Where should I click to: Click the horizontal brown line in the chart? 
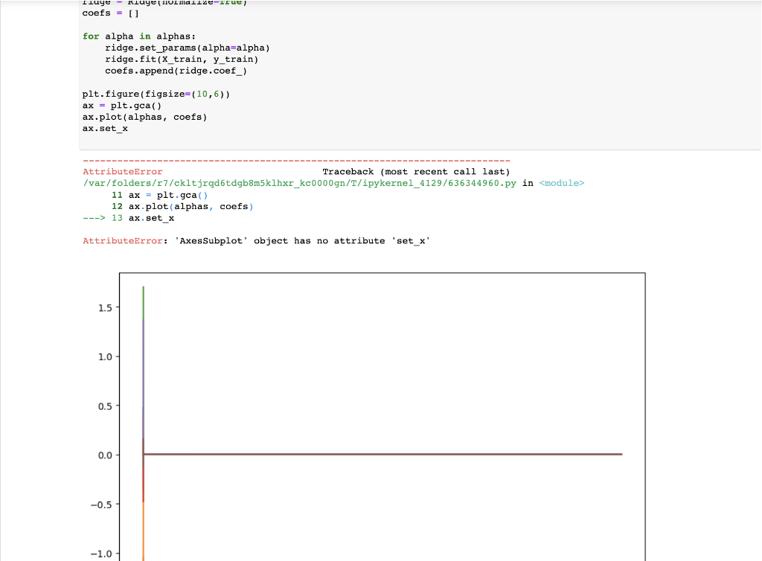click(x=372, y=454)
